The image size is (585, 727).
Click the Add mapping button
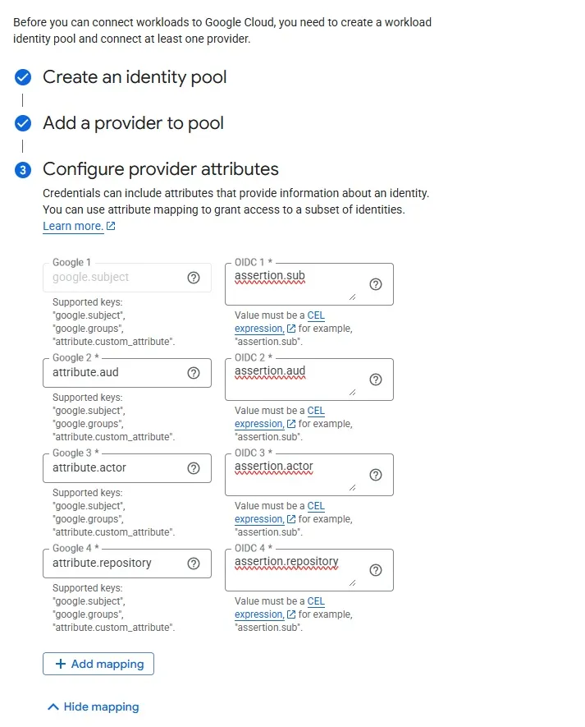(98, 664)
